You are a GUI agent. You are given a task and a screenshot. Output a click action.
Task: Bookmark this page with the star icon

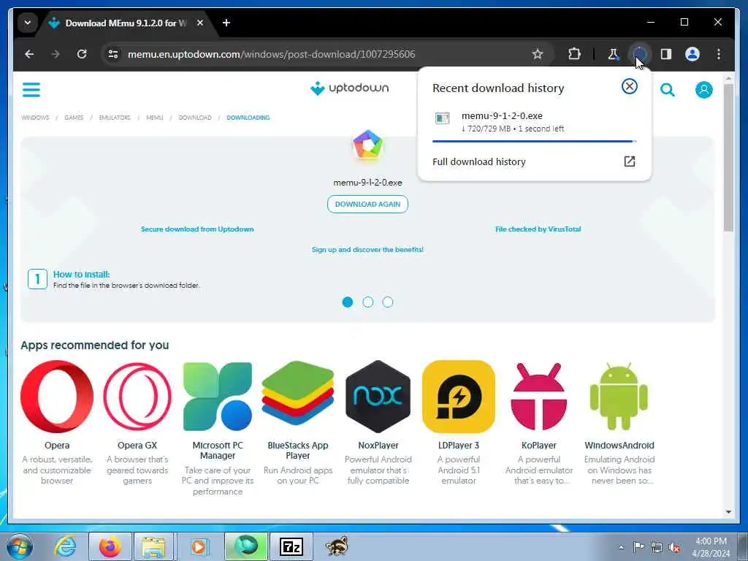pos(538,54)
